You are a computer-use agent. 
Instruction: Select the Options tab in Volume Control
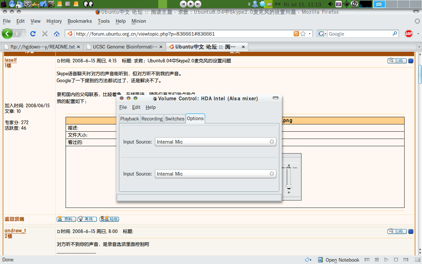coord(195,118)
